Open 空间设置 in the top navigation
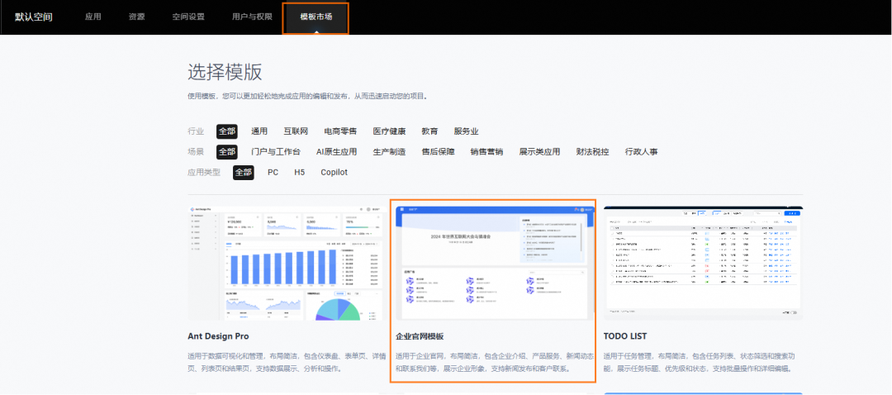This screenshot has width=892, height=395. pyautogui.click(x=188, y=17)
